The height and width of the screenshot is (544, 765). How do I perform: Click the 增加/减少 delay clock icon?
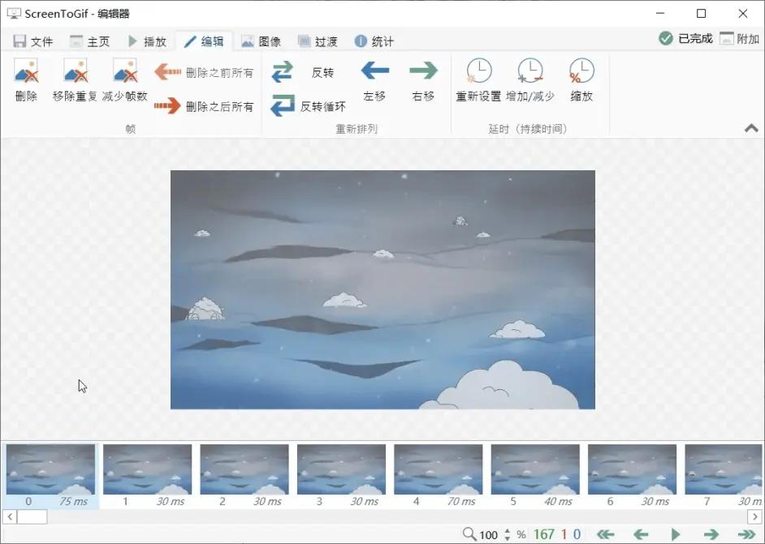click(x=530, y=71)
